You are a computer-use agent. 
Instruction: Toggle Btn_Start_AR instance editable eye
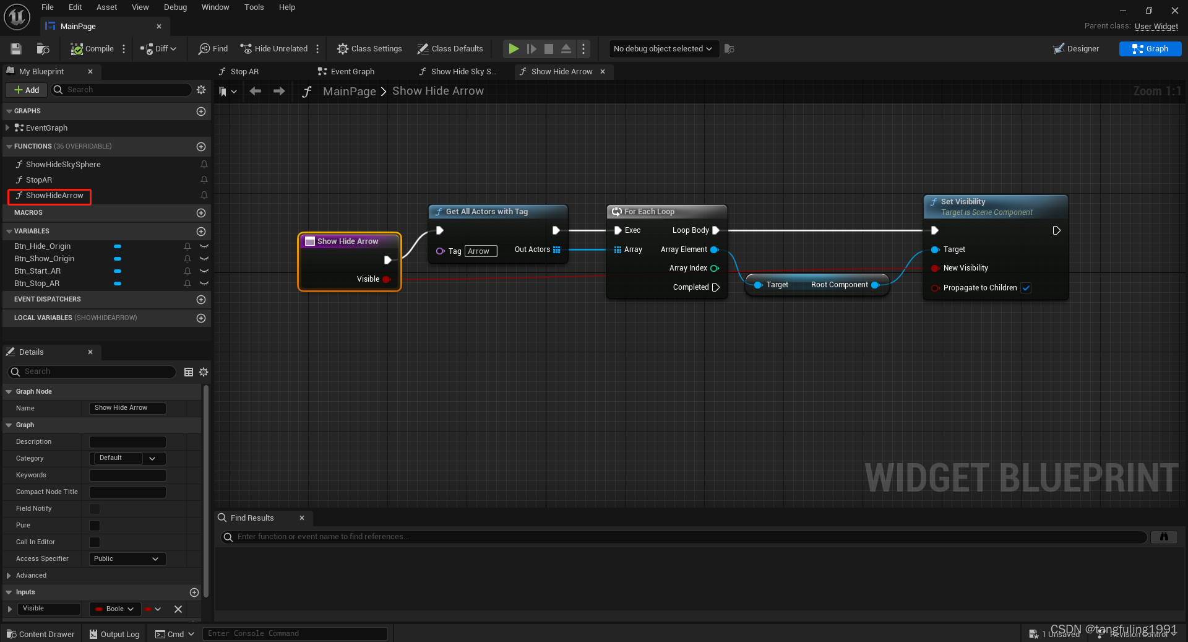204,271
